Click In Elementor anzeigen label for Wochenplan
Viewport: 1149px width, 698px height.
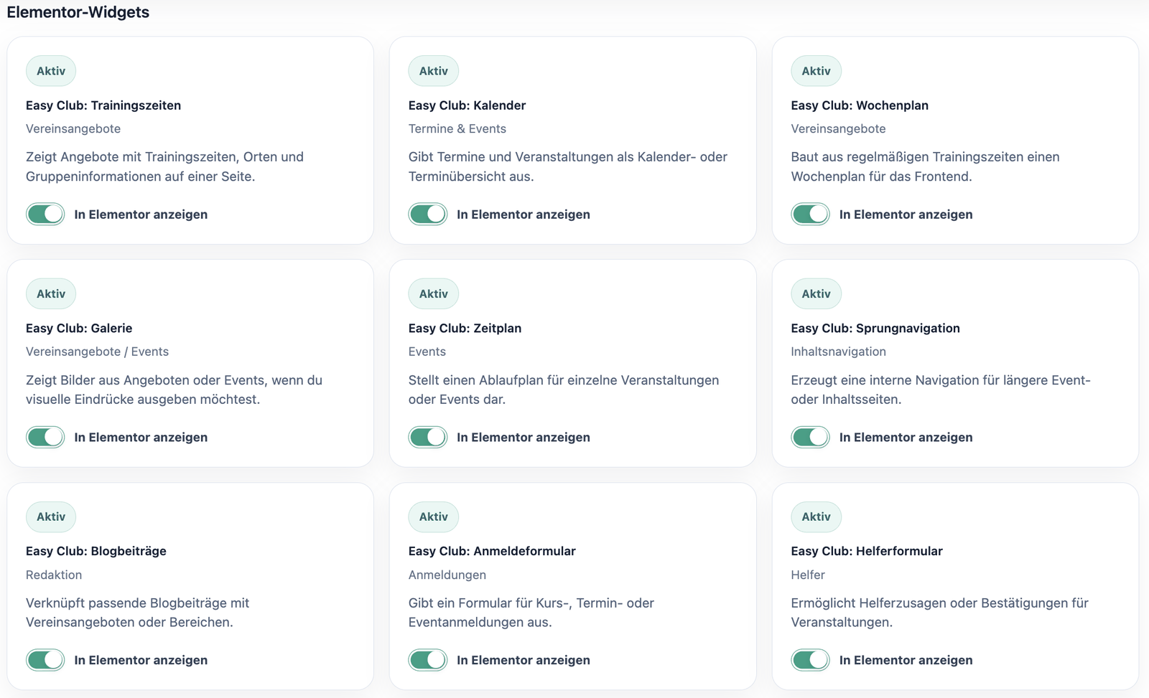pos(906,214)
